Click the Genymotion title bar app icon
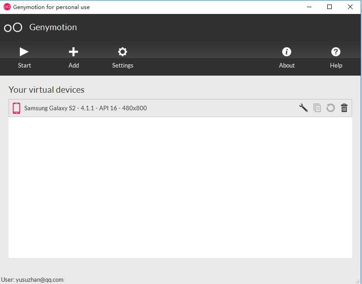The height and width of the screenshot is (284, 362). pyautogui.click(x=7, y=7)
